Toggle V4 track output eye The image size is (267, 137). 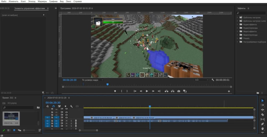click(x=66, y=109)
